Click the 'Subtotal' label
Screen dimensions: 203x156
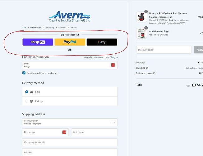click(141, 63)
